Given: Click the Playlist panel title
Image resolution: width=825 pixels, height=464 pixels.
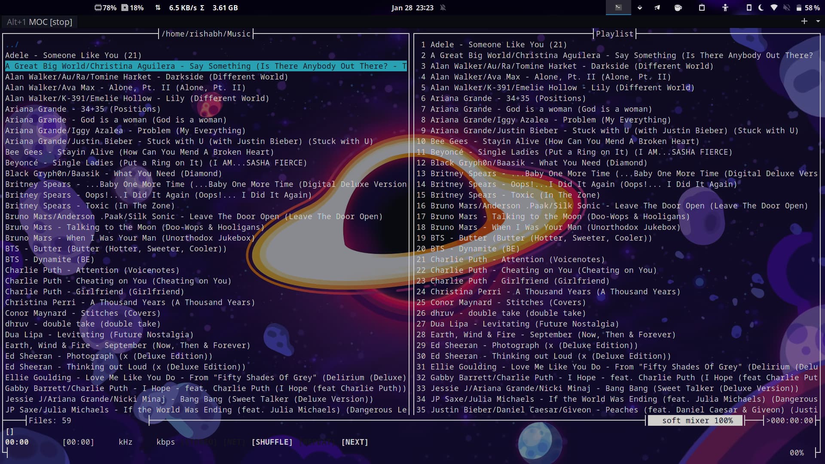Looking at the screenshot, I should 614,34.
